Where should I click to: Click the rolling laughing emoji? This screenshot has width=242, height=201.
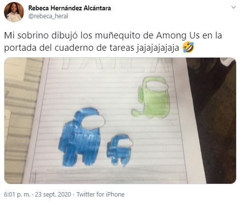(188, 47)
